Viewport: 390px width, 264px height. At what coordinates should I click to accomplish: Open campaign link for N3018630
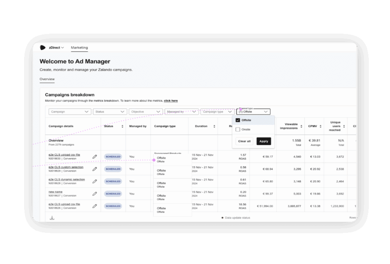point(64,155)
